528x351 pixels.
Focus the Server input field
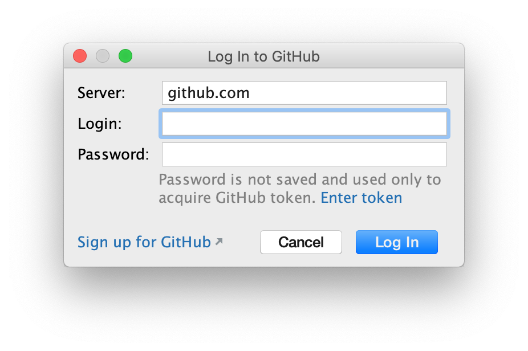coord(342,93)
